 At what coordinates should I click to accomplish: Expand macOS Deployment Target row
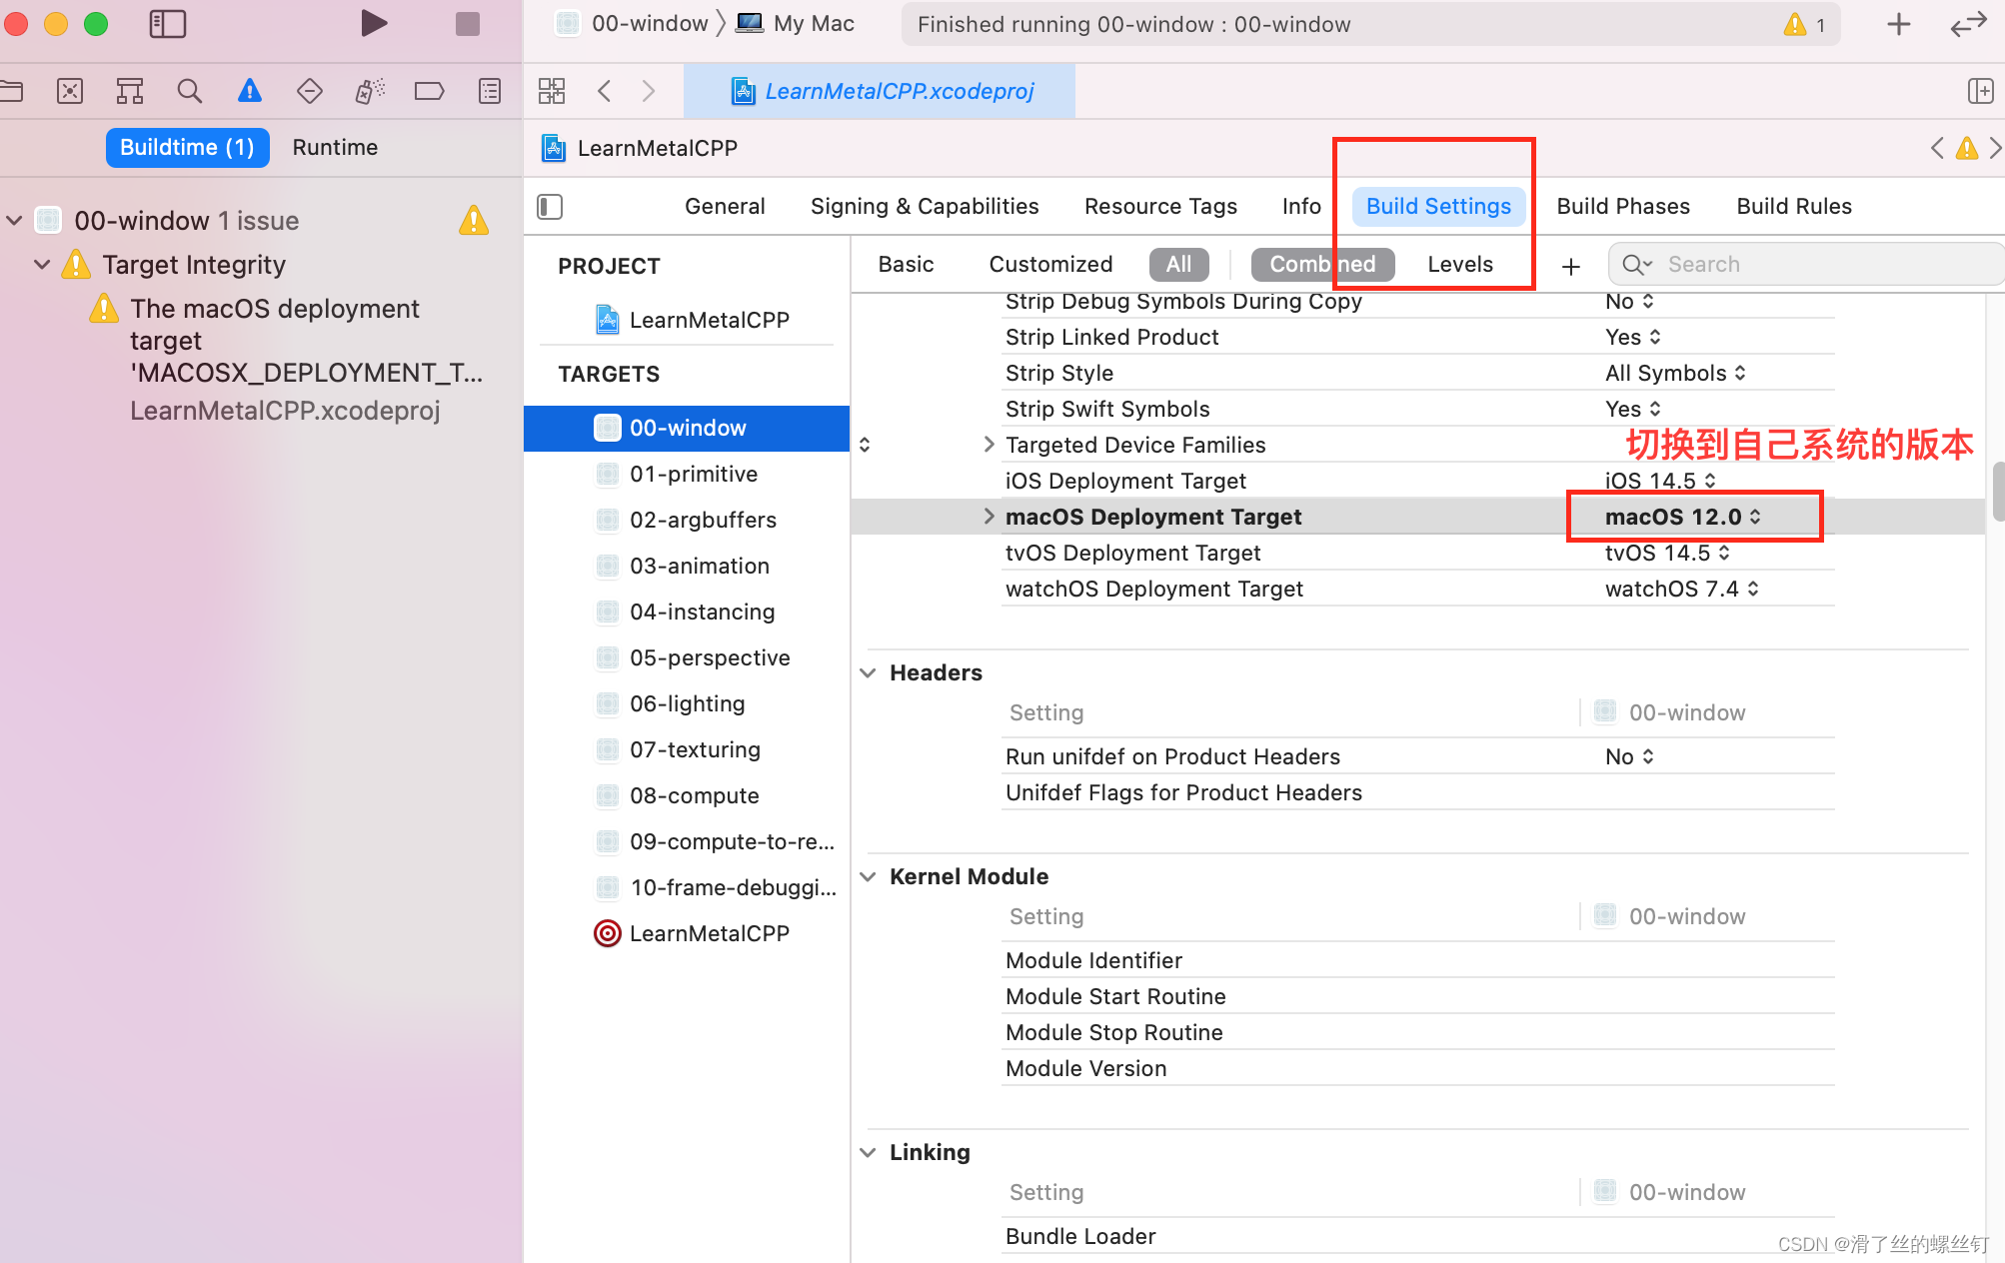tap(989, 516)
